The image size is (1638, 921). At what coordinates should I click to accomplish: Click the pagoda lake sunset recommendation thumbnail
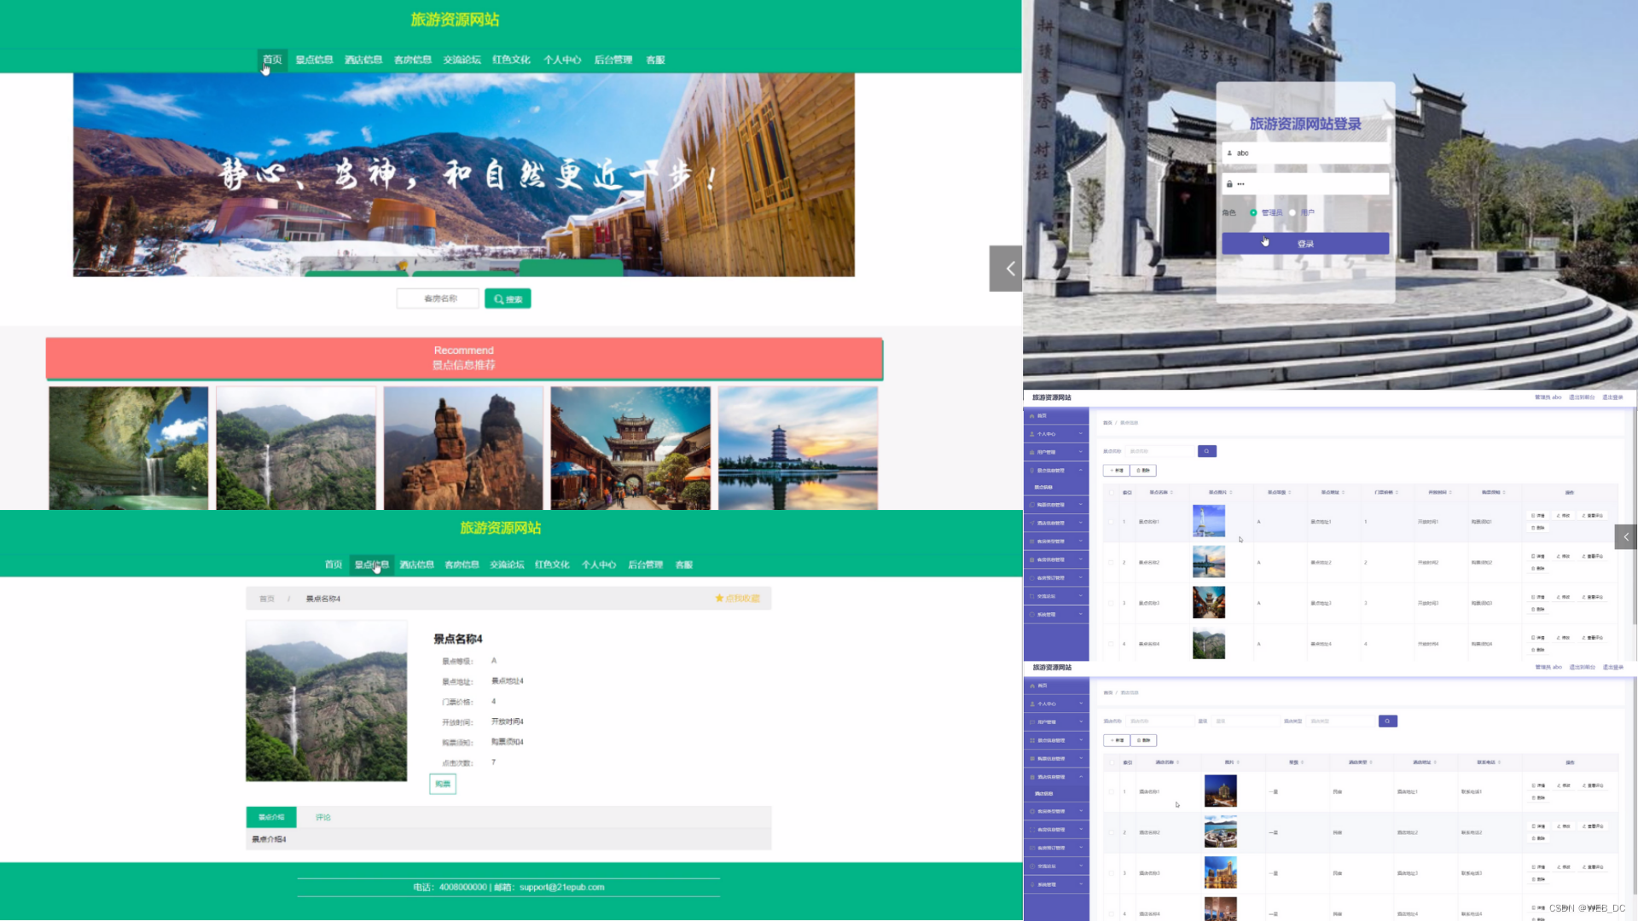point(798,448)
